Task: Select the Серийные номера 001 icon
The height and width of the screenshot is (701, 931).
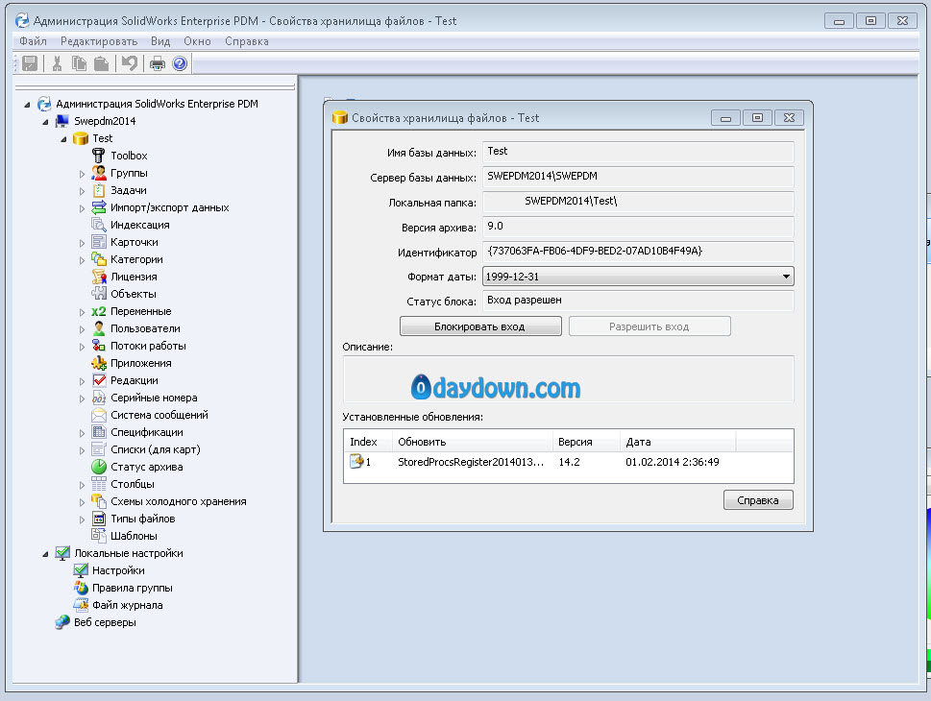Action: click(99, 398)
